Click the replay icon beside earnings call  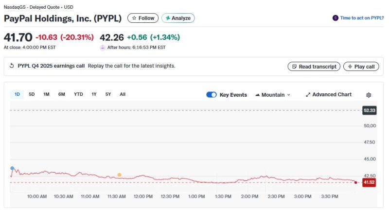pos(12,66)
